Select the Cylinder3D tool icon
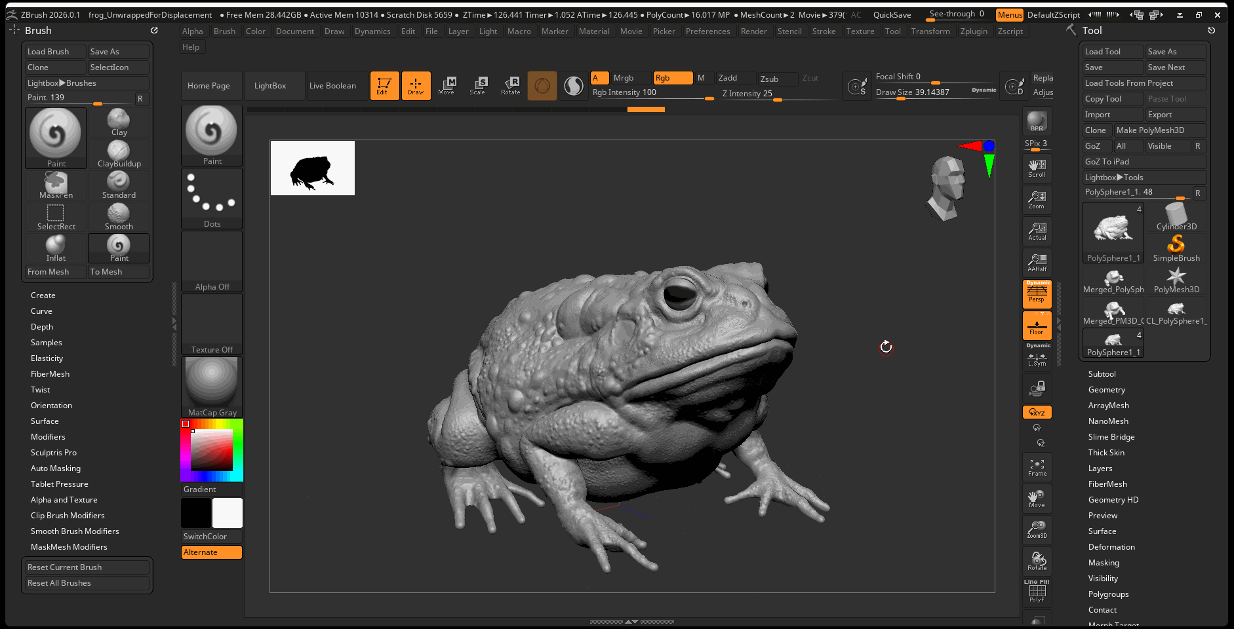This screenshot has width=1234, height=629. tap(1176, 217)
